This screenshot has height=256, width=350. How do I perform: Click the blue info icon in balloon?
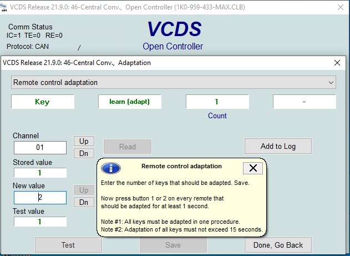coord(111,168)
